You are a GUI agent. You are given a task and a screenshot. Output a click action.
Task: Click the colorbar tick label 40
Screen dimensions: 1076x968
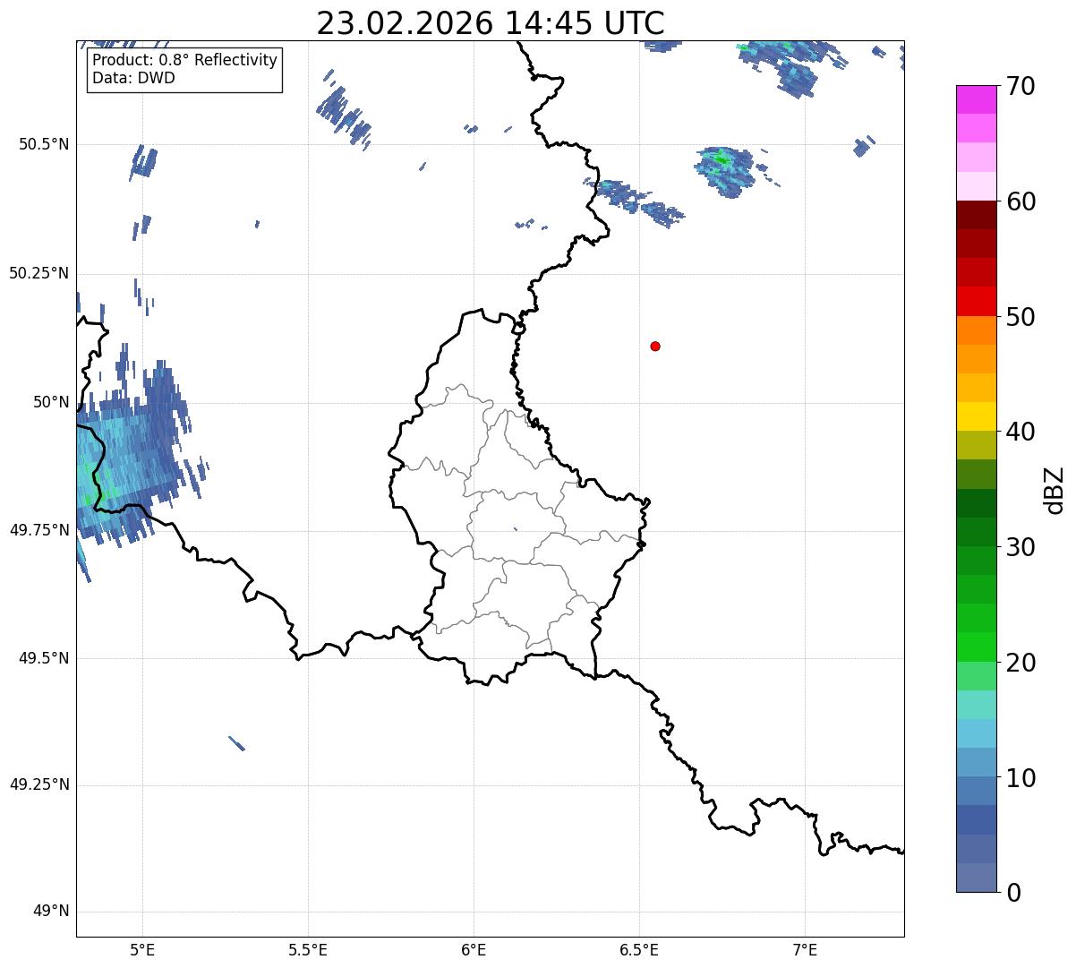[x=1020, y=432]
